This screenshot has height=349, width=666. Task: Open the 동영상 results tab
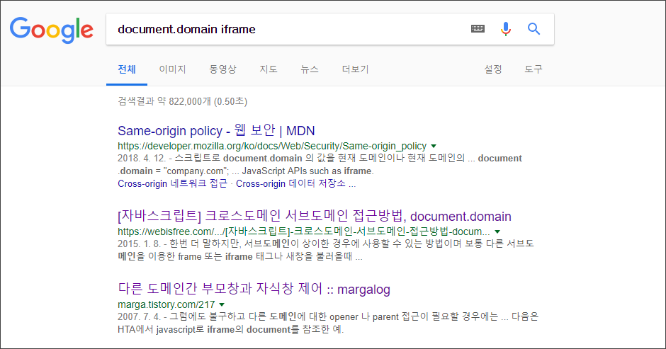tap(222, 69)
